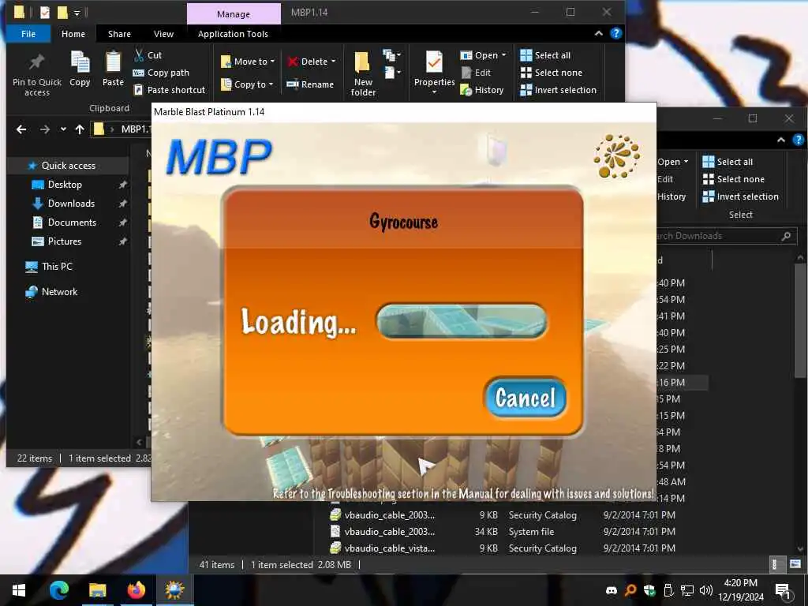Click Marble Blast Platinum taskbar icon
This screenshot has width=808, height=606.
point(174,590)
